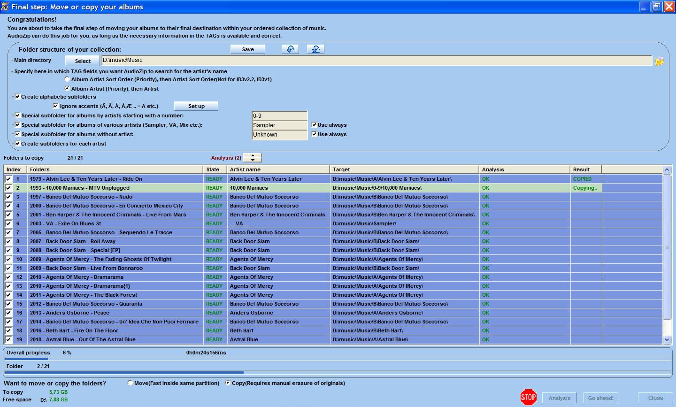The height and width of the screenshot is (407, 676).
Task: Decrease the Analysis stepper value
Action: [253, 160]
